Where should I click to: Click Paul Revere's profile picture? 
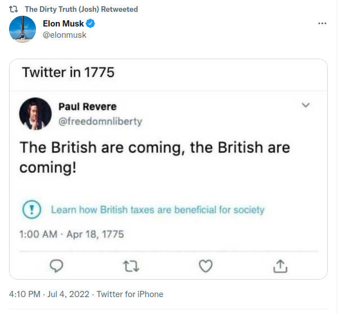click(x=35, y=114)
